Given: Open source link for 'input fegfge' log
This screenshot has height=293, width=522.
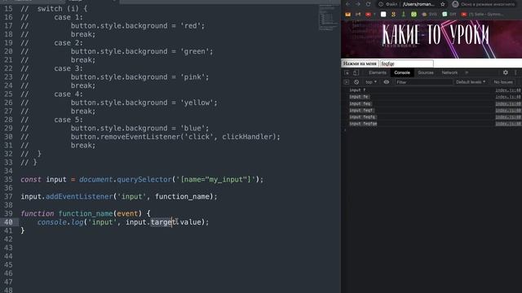Looking at the screenshot, I should coord(507,124).
